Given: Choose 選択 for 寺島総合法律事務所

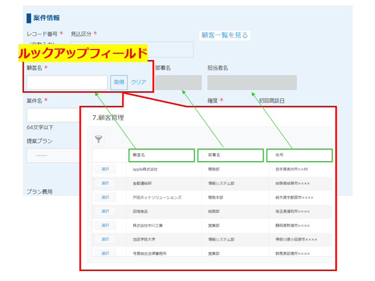Looking at the screenshot, I should (105, 253).
